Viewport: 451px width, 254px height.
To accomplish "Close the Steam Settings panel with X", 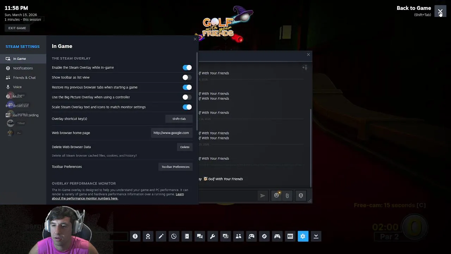I will coord(195,39).
